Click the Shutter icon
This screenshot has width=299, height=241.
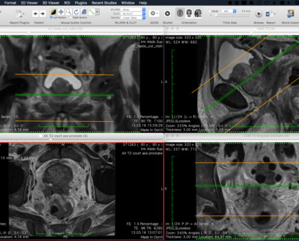(x=167, y=13)
